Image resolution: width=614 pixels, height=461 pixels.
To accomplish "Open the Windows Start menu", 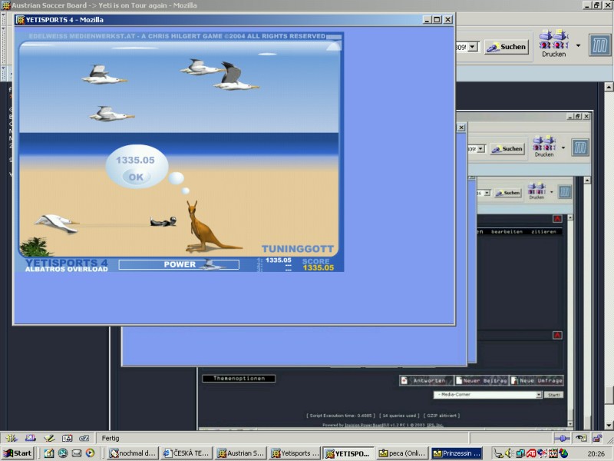I will pyautogui.click(x=18, y=453).
